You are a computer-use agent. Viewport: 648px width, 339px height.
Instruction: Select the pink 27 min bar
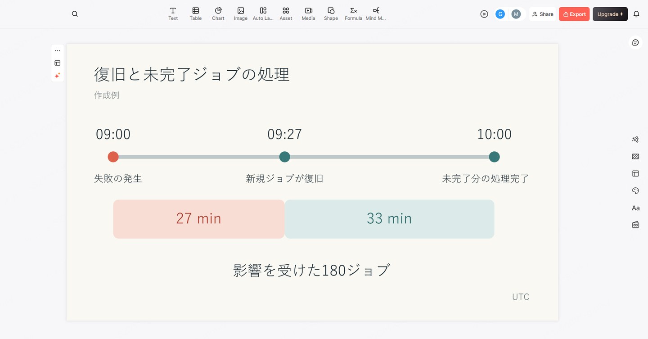tap(199, 219)
